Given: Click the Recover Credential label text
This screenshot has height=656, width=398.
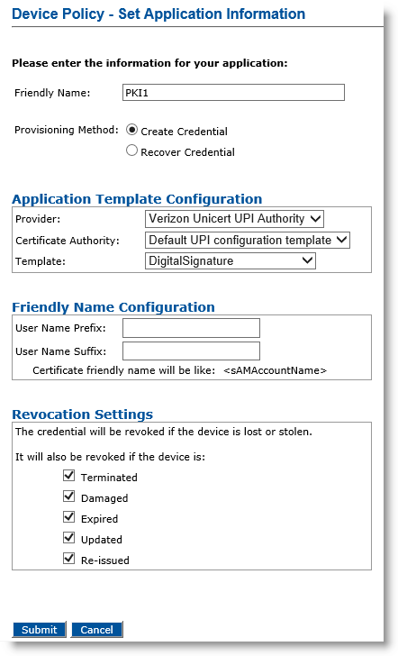Looking at the screenshot, I should click(x=187, y=152).
